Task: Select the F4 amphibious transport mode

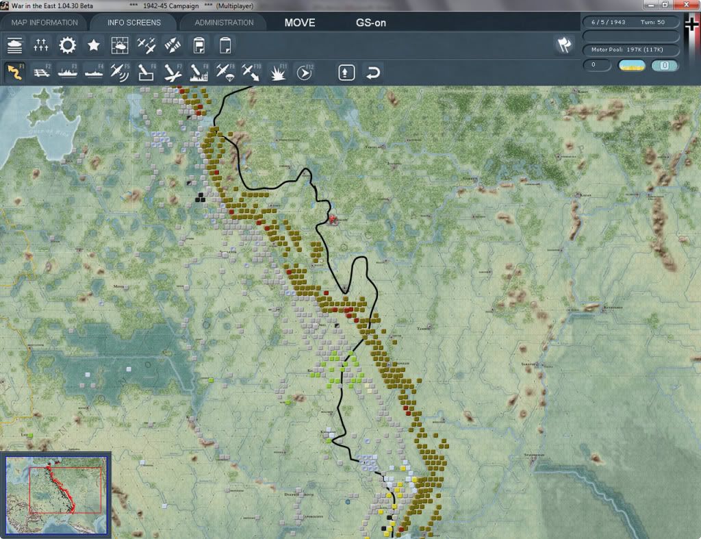Action: [94, 72]
